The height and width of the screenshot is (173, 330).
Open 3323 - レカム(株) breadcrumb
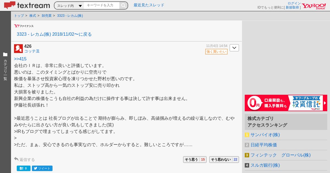70,16
